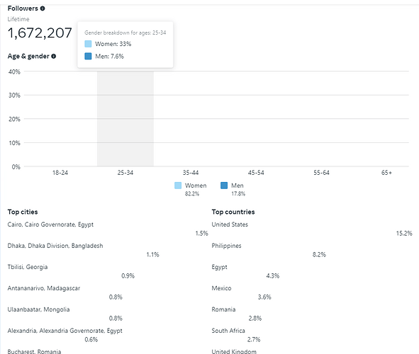Toggle the Men legend swatch below chart
This screenshot has width=419, height=354.
[x=224, y=185]
